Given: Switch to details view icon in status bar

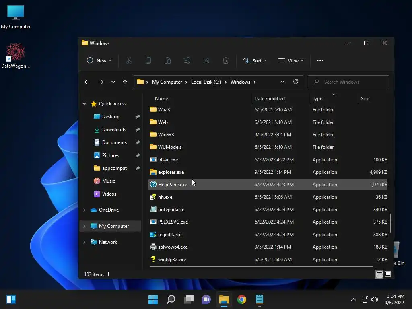Looking at the screenshot, I should 379,274.
